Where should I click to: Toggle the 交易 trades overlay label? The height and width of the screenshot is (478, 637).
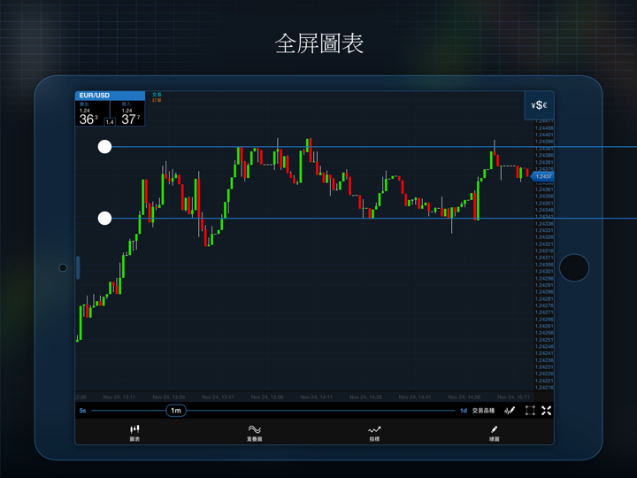(157, 95)
